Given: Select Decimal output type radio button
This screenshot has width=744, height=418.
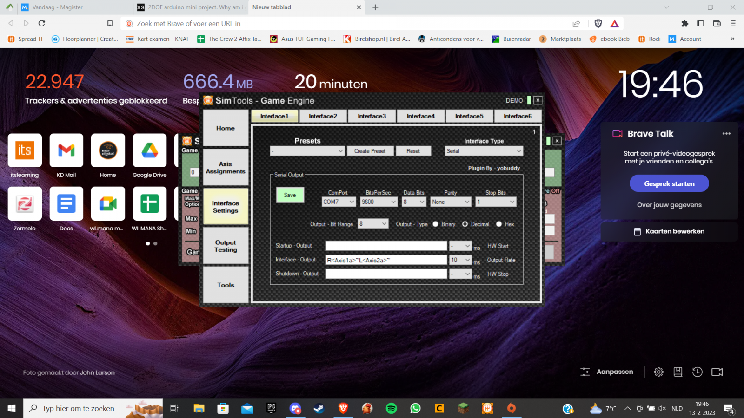Looking at the screenshot, I should [465, 224].
